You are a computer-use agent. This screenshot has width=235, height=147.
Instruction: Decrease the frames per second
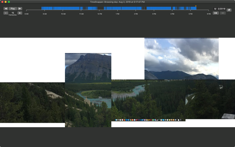pos(6,13)
